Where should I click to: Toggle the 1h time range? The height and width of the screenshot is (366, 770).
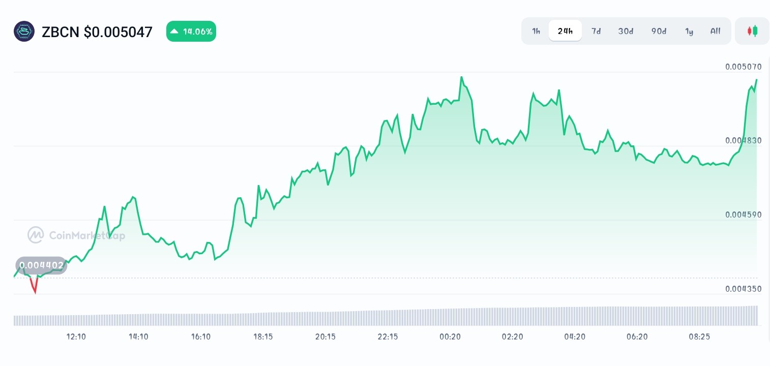[536, 31]
